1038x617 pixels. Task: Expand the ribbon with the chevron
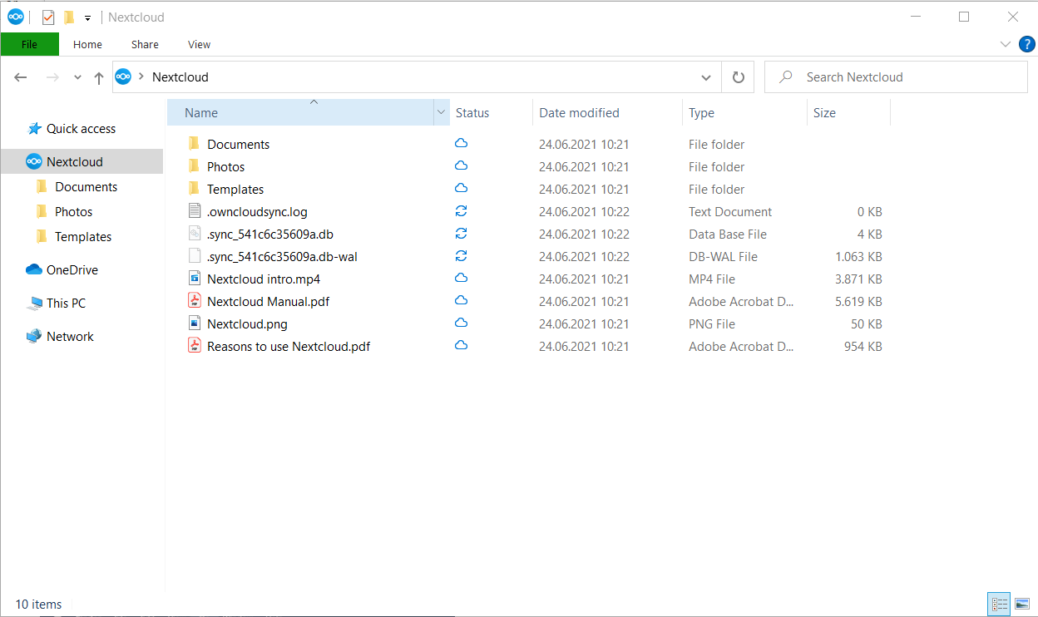tap(1005, 44)
